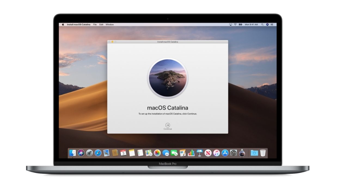The height and width of the screenshot is (192, 342).
Task: Open Pages from the Dock
Action: [182, 153]
